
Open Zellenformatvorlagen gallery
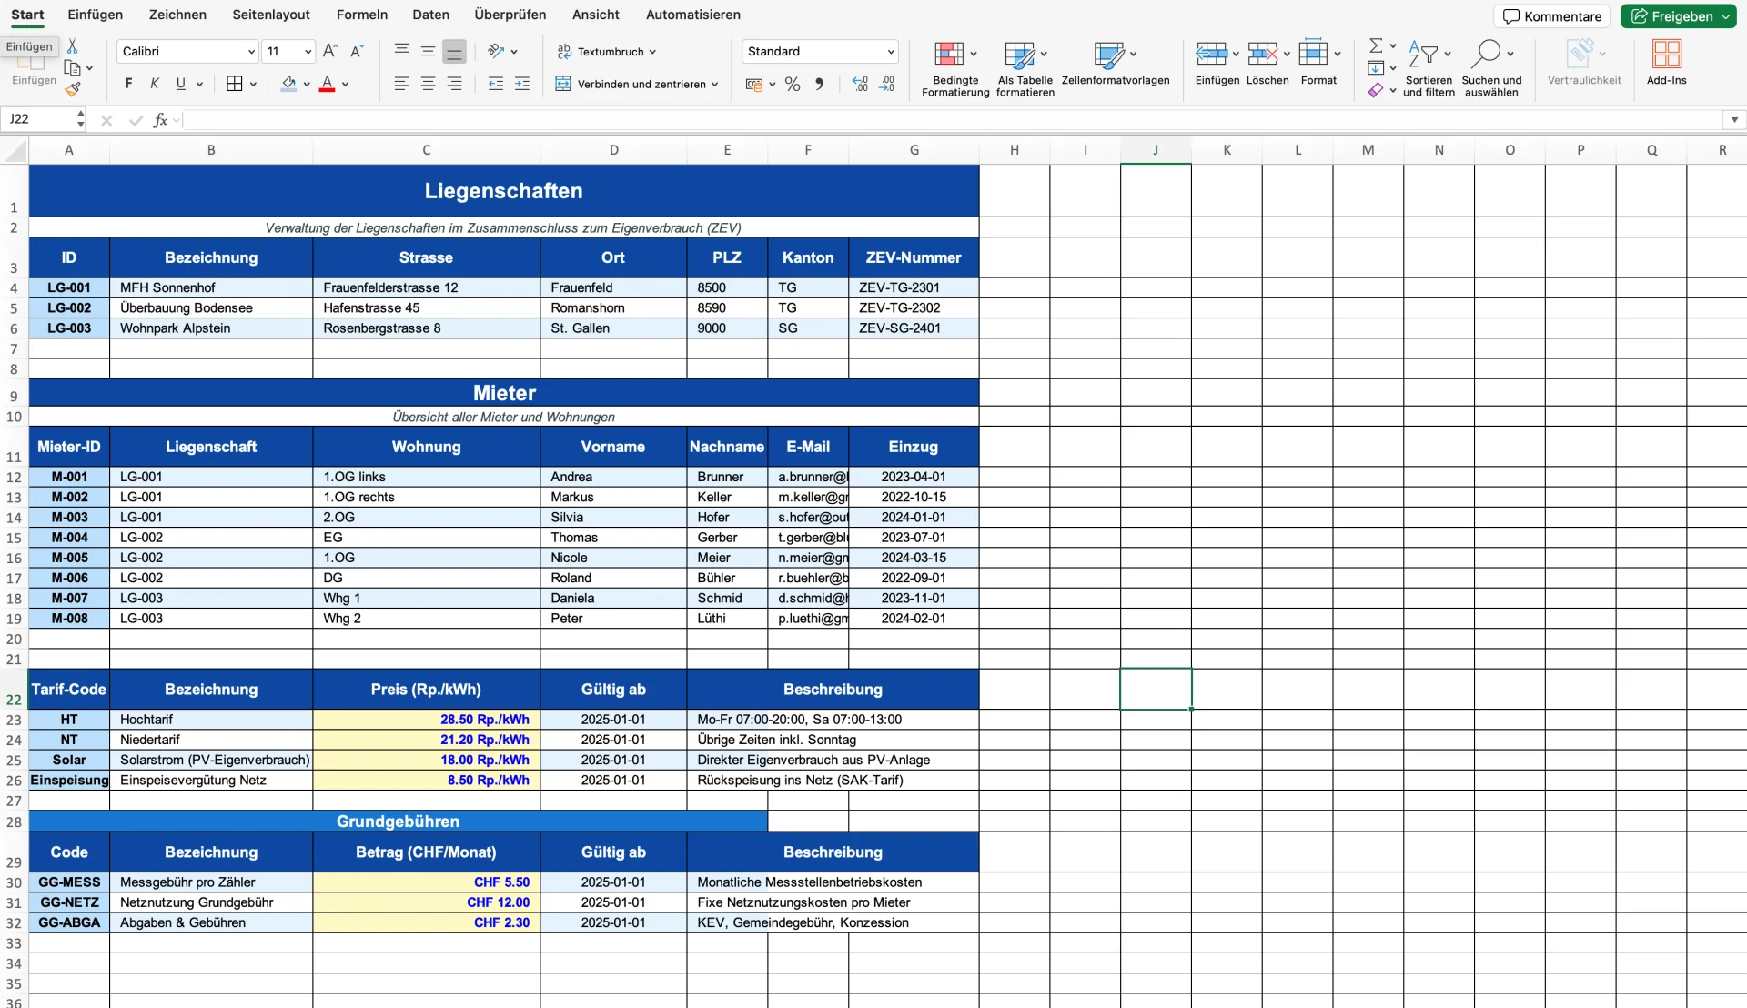click(1116, 64)
